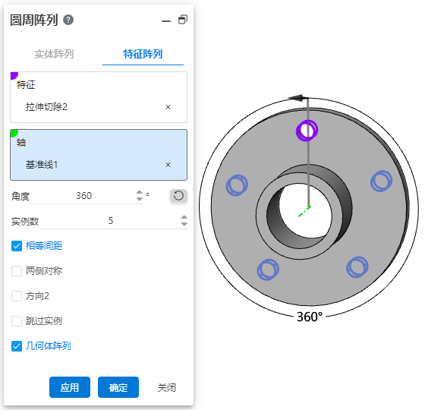Enable the 两侧对称 checkbox
Viewport: 425px width, 410px height.
17,271
